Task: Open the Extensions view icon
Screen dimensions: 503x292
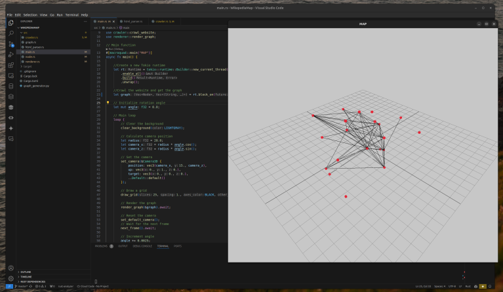Action: [x=11, y=65]
